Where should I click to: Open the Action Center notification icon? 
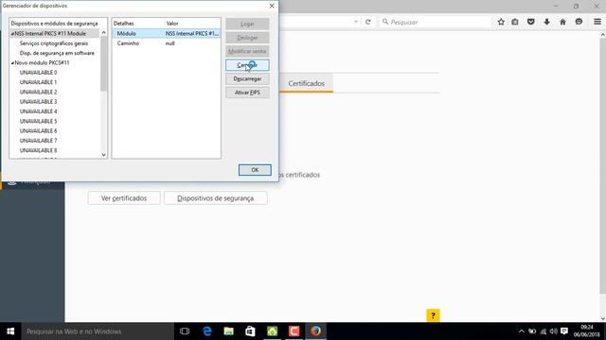coord(564,331)
